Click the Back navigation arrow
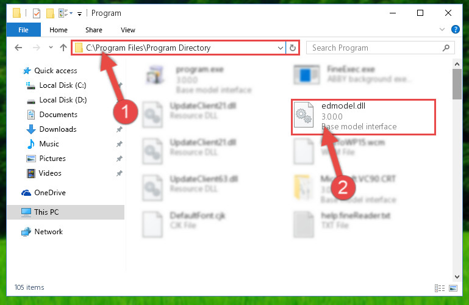469x305 pixels. coord(18,48)
